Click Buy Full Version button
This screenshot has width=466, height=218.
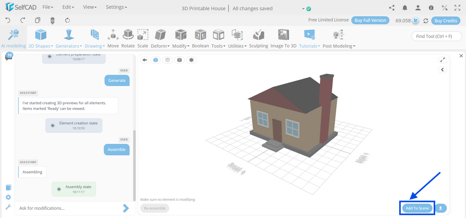point(370,20)
